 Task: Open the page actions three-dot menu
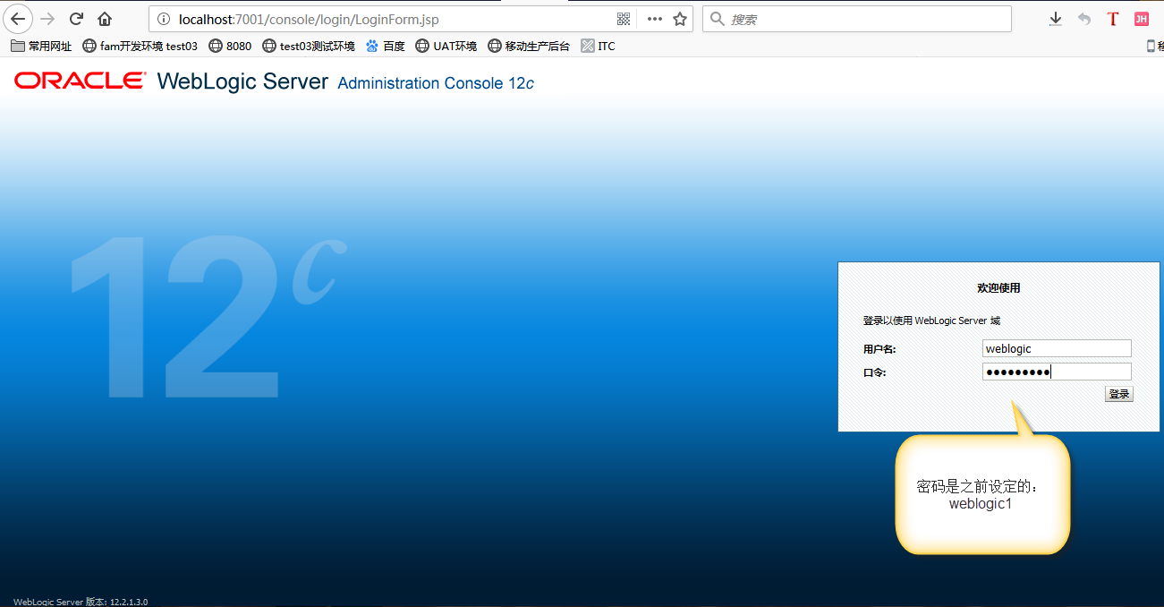coord(655,19)
